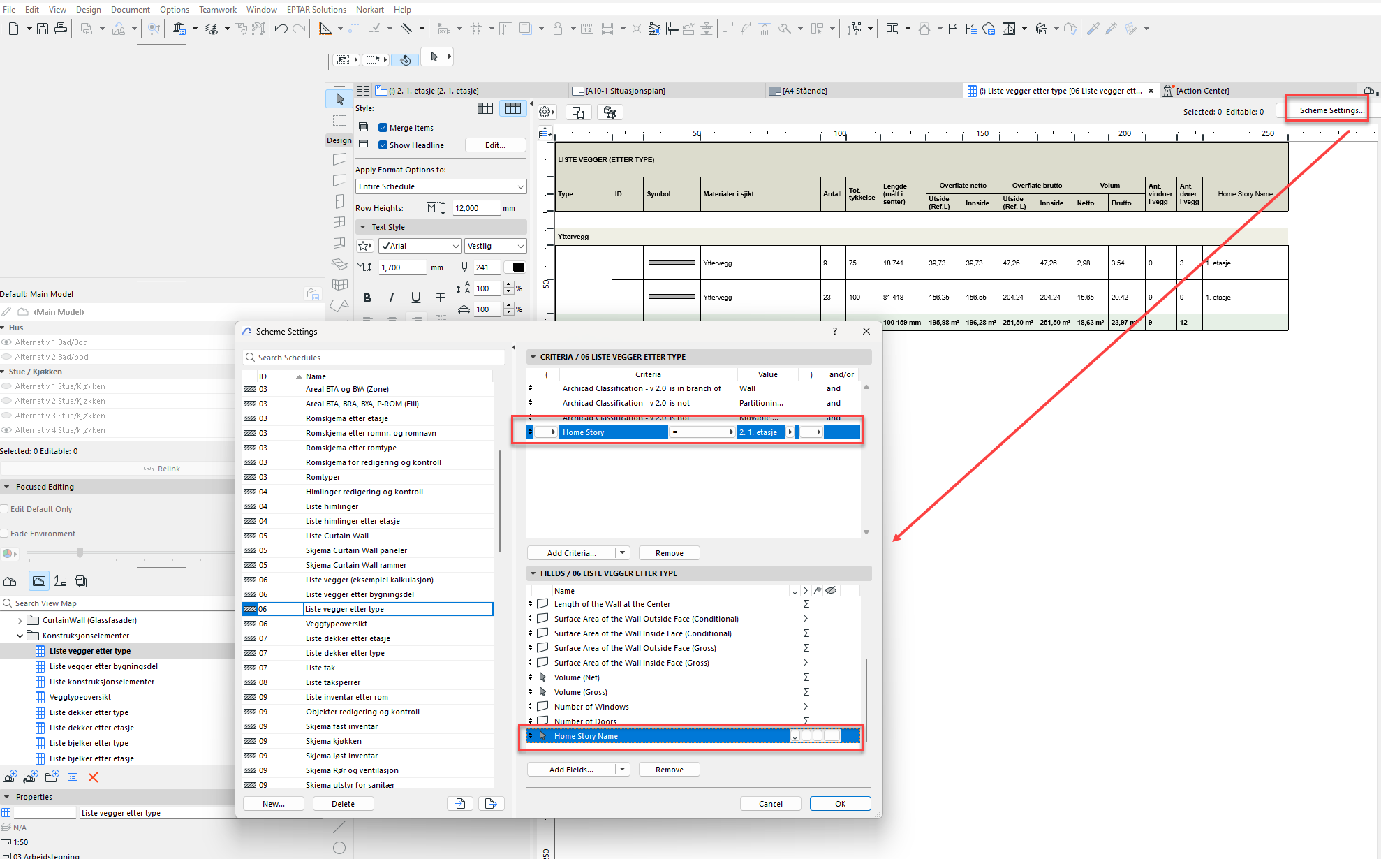Click the Print icon in toolbar

(x=61, y=29)
